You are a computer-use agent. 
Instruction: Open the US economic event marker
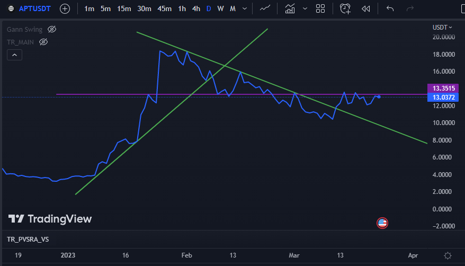click(x=382, y=223)
